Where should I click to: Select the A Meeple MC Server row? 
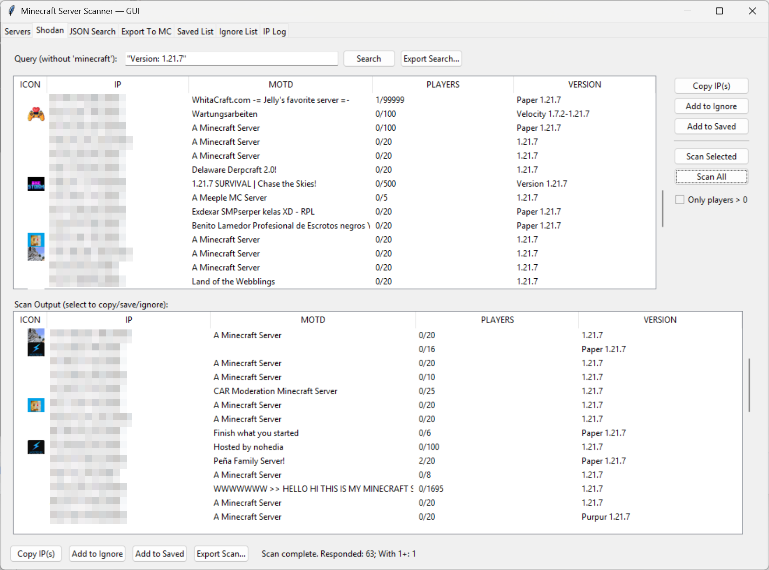click(335, 198)
